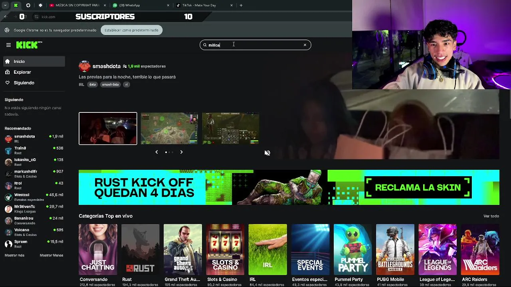Open markushdlfr recommended channel
Screen dimensions: 511x287
(x=34, y=174)
